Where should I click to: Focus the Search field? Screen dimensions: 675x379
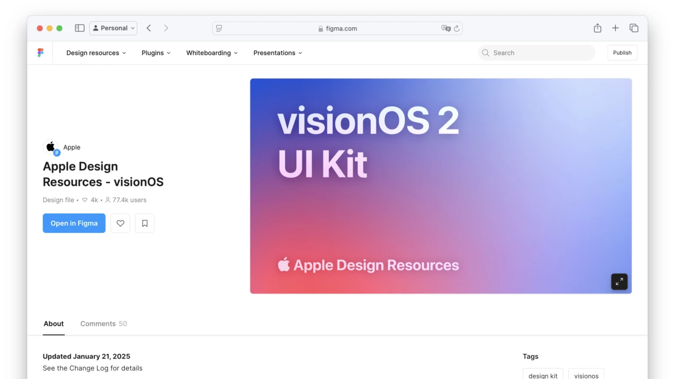pos(536,53)
